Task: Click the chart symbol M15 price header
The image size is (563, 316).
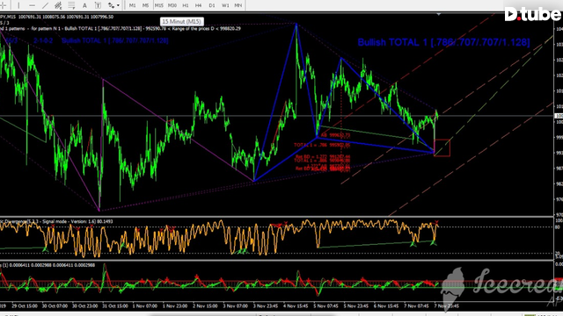Action: [x=56, y=17]
